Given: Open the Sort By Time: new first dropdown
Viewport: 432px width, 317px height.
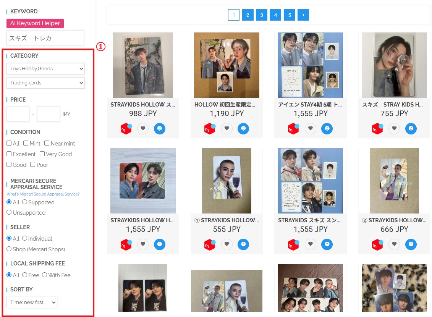Looking at the screenshot, I should click(32, 302).
